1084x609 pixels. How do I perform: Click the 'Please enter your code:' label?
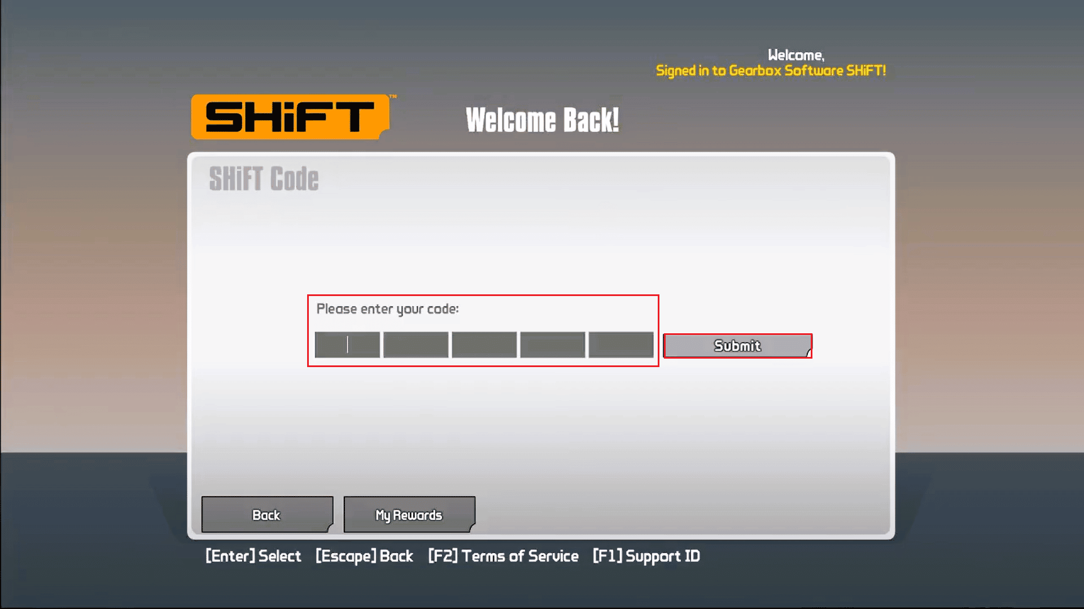pyautogui.click(x=387, y=309)
